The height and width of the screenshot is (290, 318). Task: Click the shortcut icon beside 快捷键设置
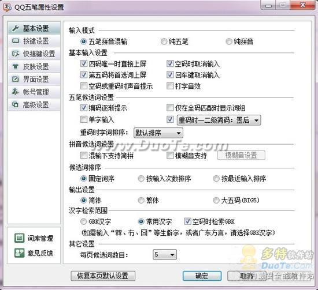click(16, 54)
